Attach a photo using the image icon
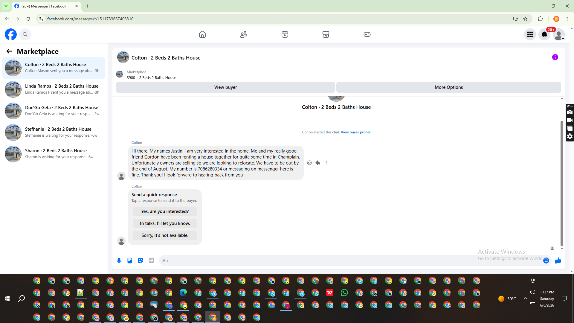This screenshot has width=574, height=323. click(x=130, y=260)
